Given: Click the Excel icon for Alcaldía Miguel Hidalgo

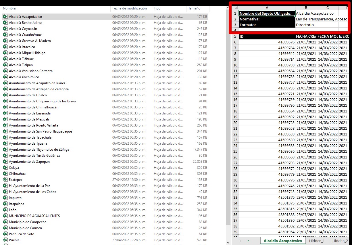Looking at the screenshot, I should pos(5,53).
